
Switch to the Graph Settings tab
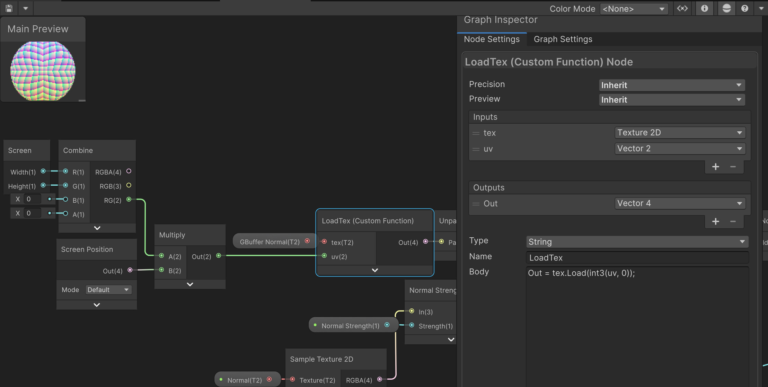click(562, 39)
